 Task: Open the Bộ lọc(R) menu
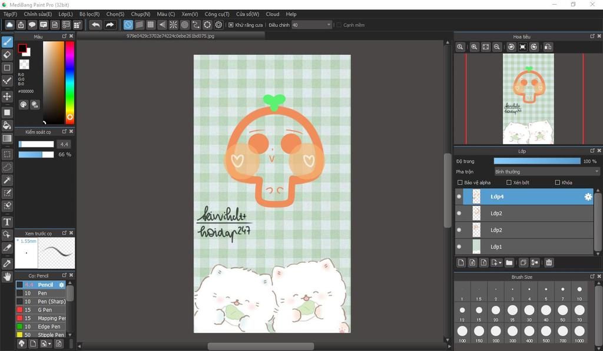coord(90,14)
